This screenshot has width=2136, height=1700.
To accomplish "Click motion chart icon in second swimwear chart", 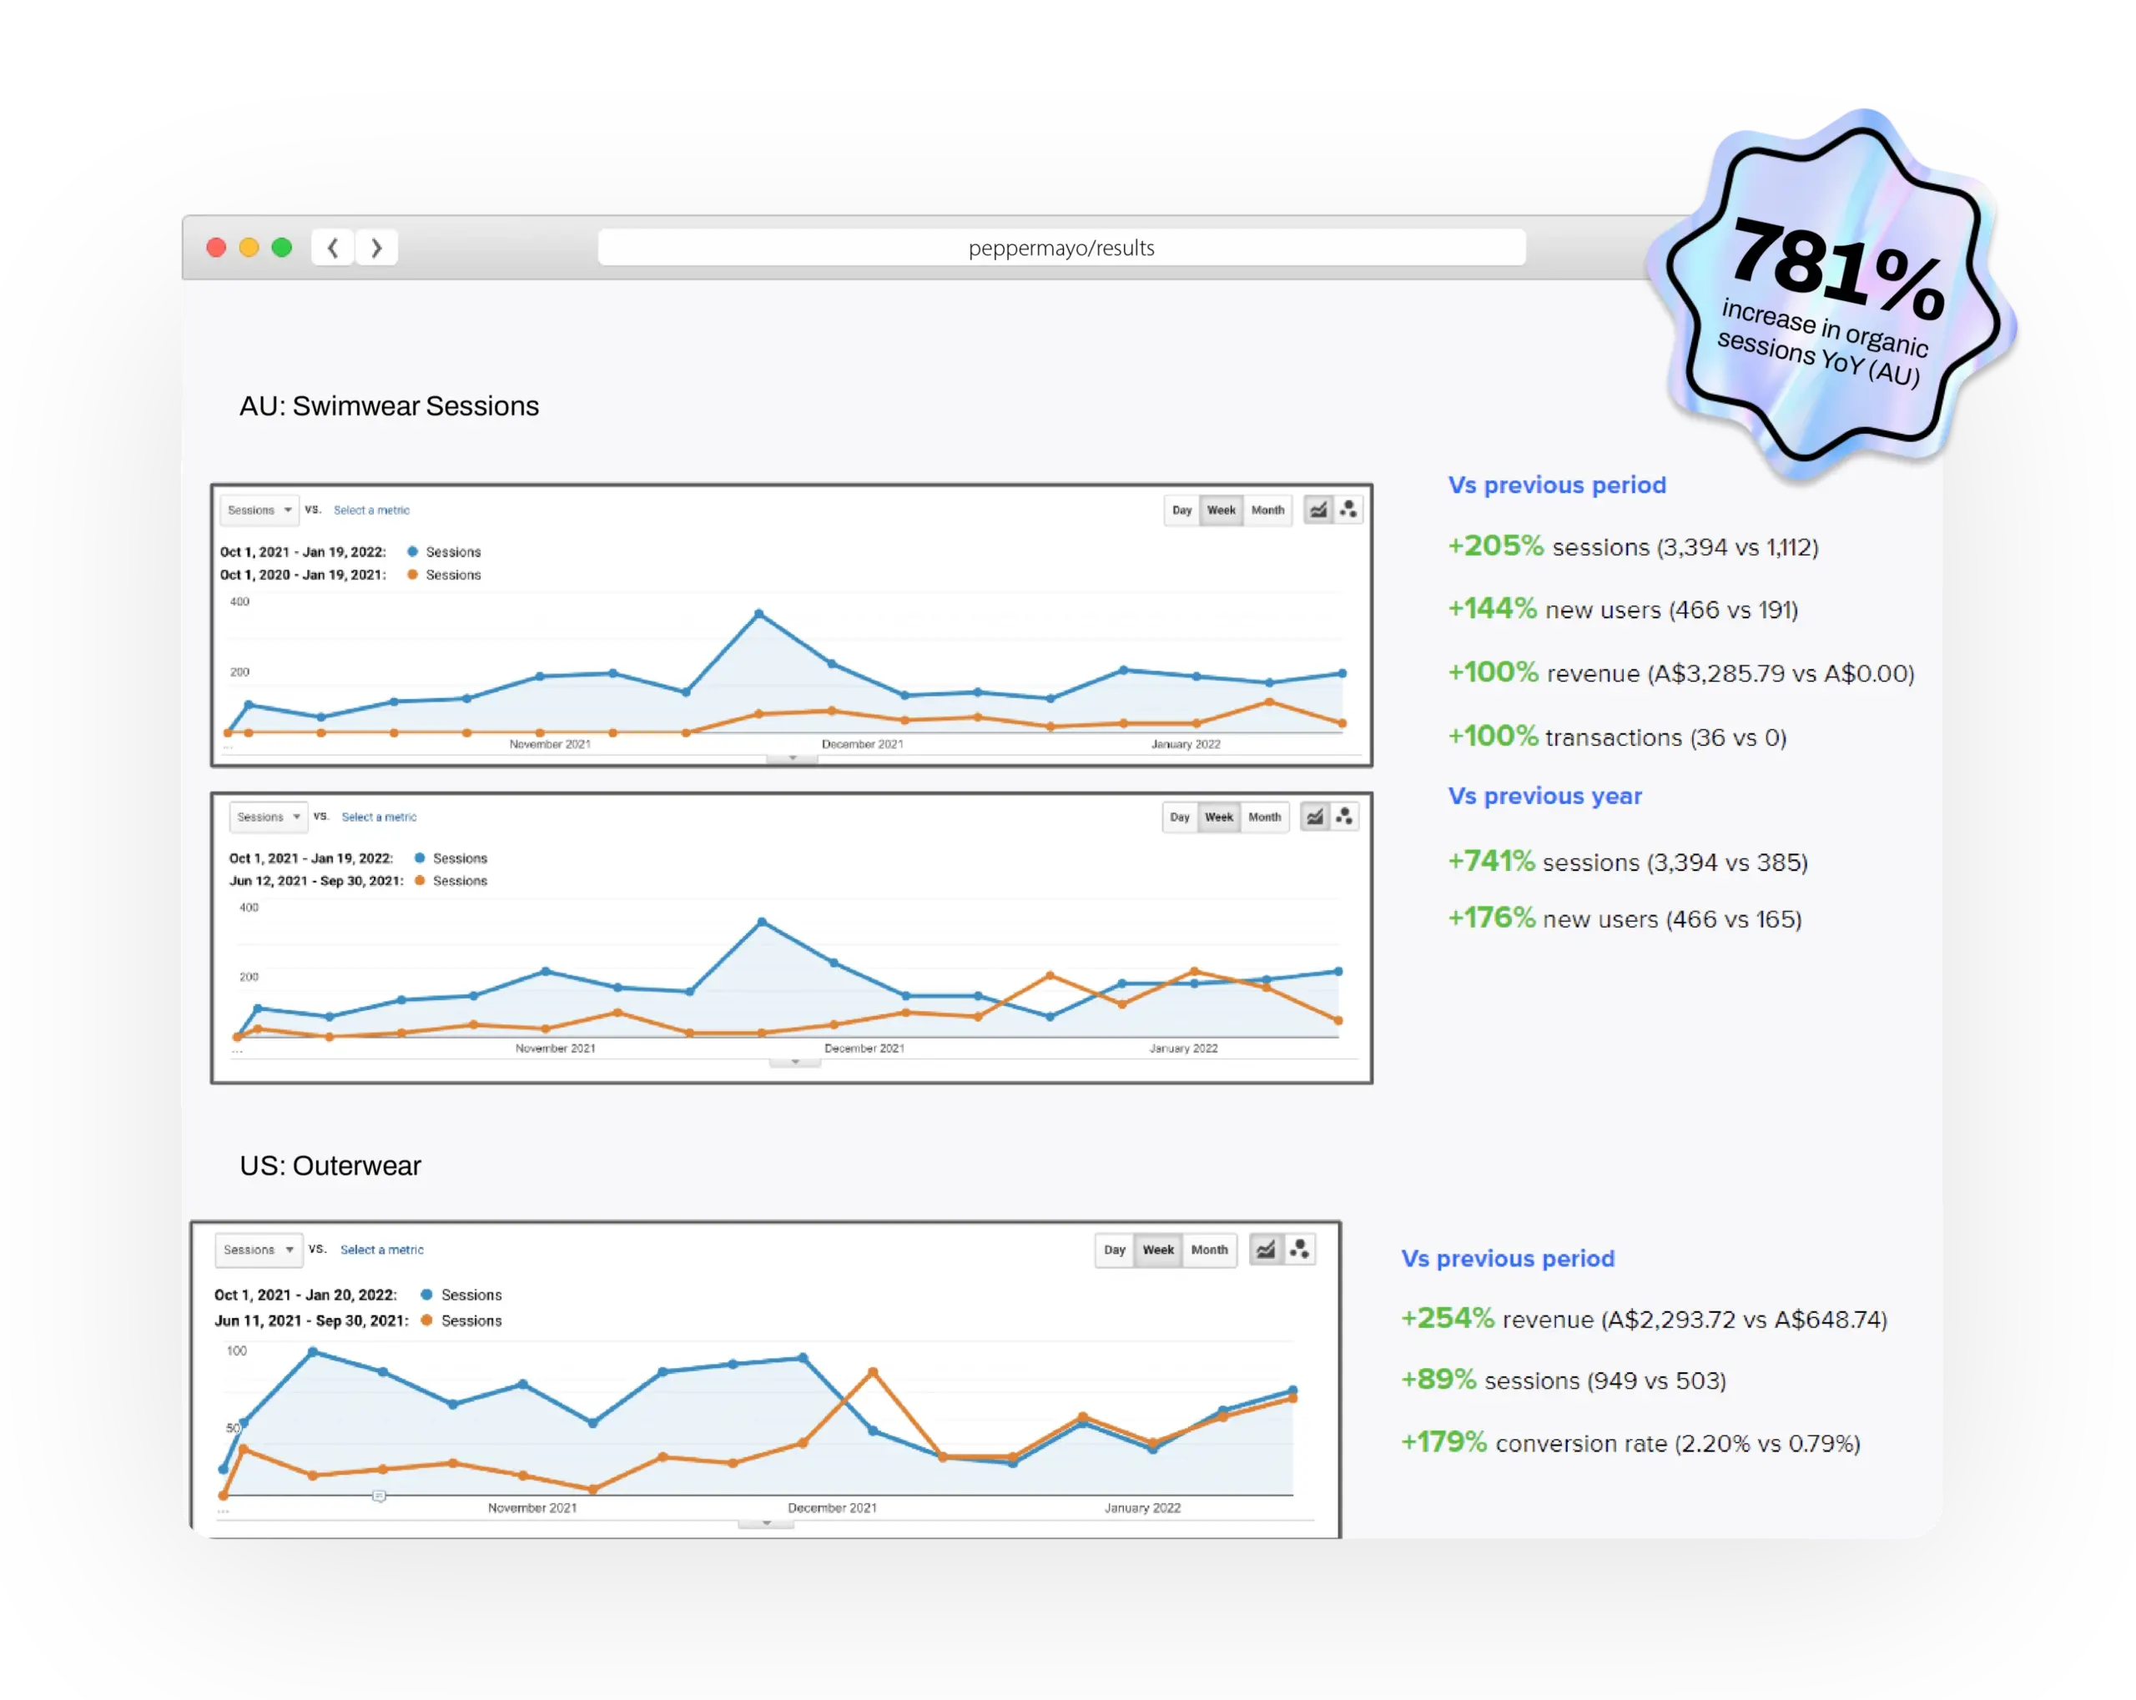I will pos(1344,817).
